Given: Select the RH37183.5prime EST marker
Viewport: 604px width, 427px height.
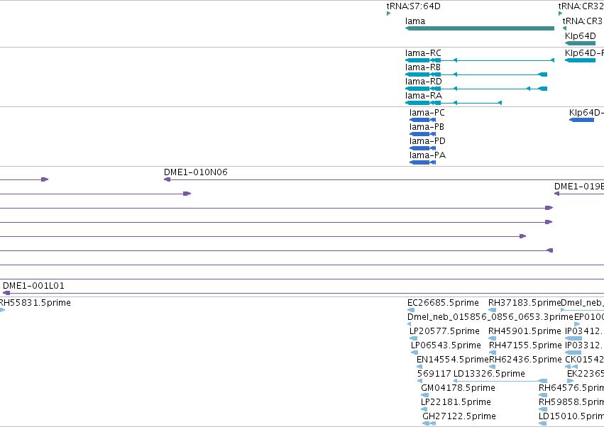Looking at the screenshot, I should pos(493,311).
